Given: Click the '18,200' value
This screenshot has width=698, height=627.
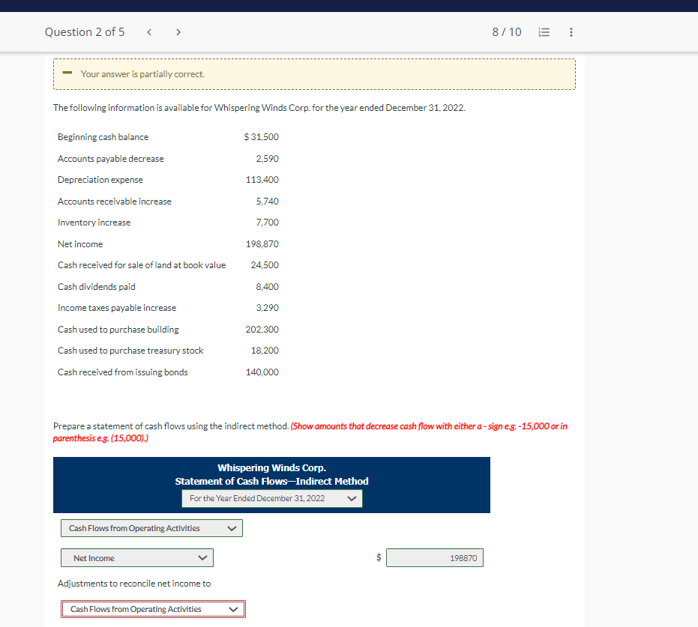Looking at the screenshot, I should tap(265, 351).
